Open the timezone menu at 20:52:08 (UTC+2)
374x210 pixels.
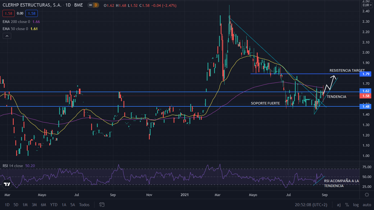coord(311,205)
